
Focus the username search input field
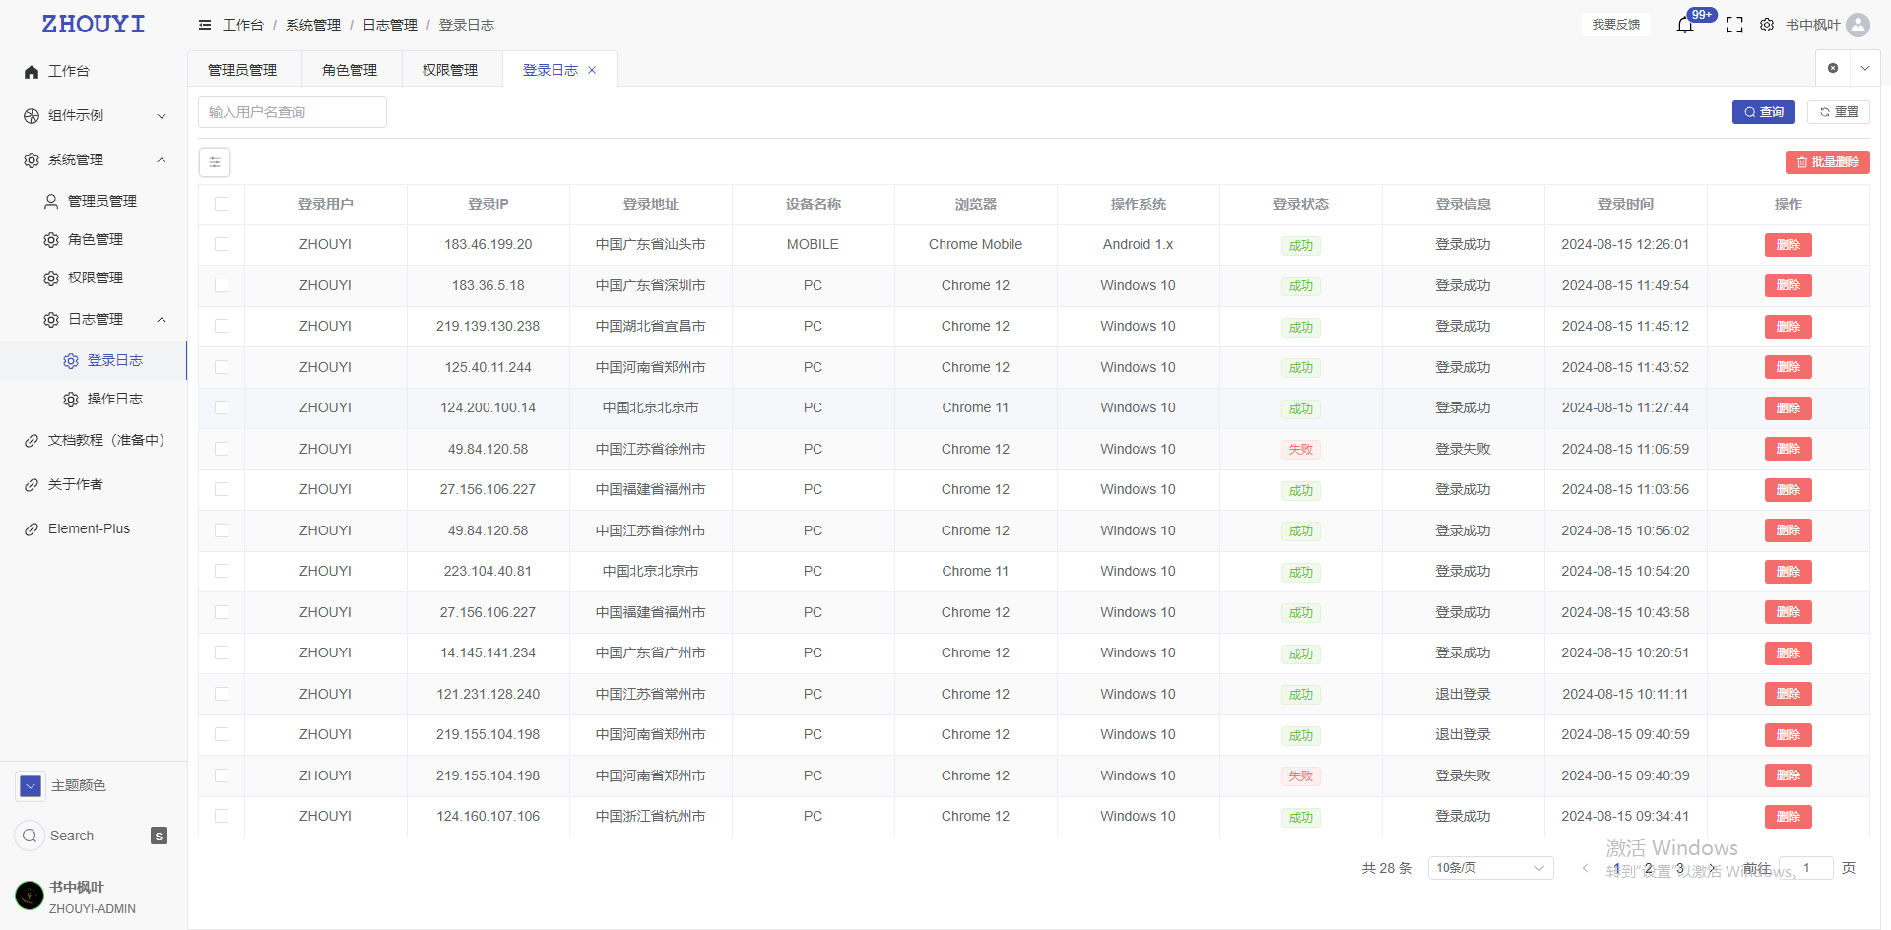click(293, 112)
